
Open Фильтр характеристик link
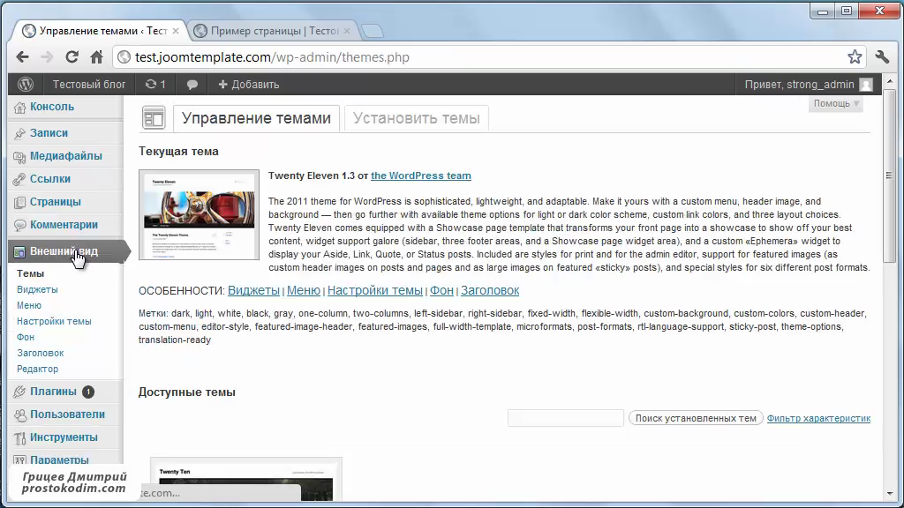click(818, 418)
